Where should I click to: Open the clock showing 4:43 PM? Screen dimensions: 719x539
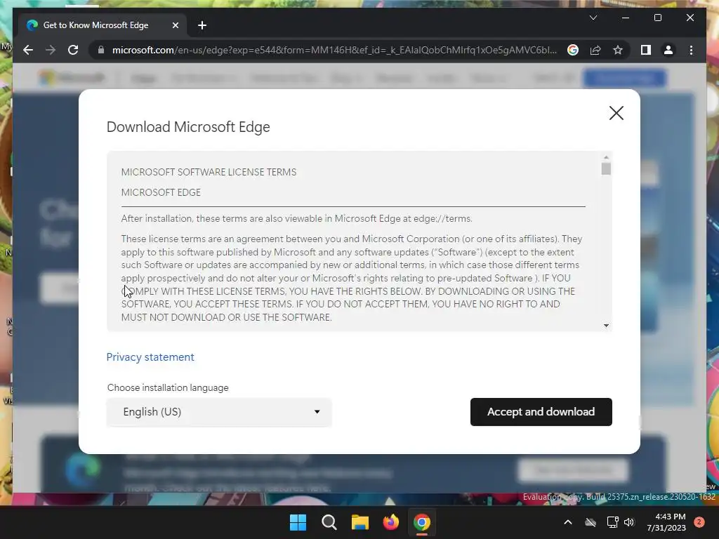[x=666, y=522]
